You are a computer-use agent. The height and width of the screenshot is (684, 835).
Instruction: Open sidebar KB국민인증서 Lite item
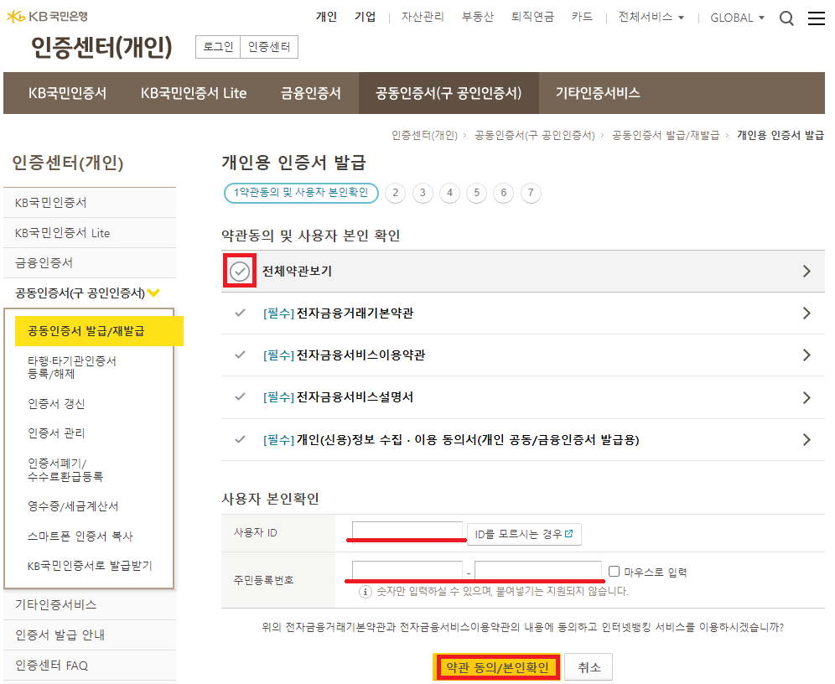click(x=90, y=233)
